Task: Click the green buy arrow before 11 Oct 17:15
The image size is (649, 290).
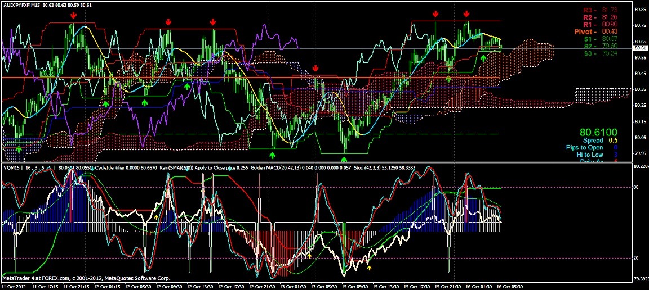Action: [19, 149]
